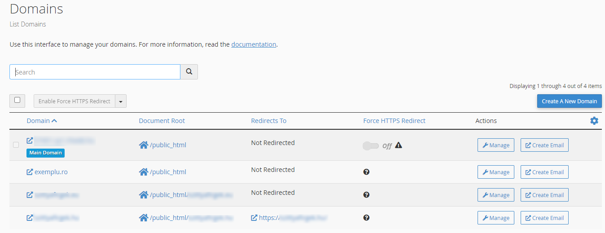Click Create Email in the https redirect row
Image resolution: width=605 pixels, height=233 pixels.
[x=544, y=218]
